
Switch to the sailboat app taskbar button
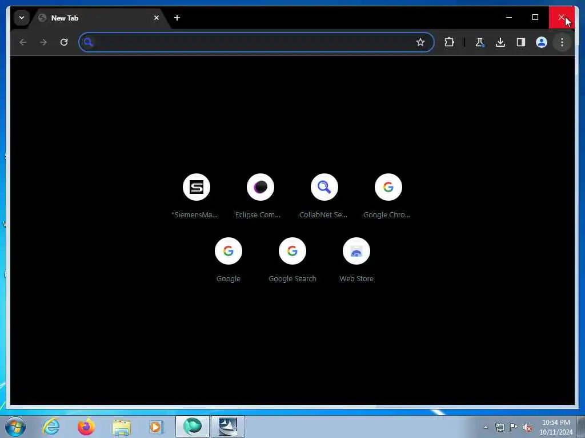(x=228, y=427)
